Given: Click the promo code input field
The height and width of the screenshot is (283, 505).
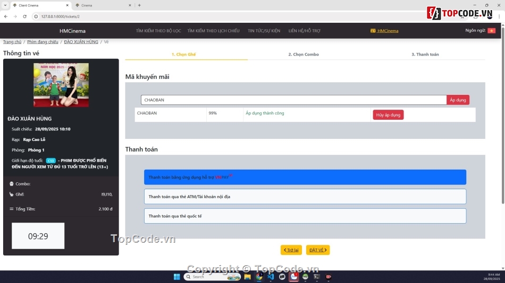Looking at the screenshot, I should (293, 100).
